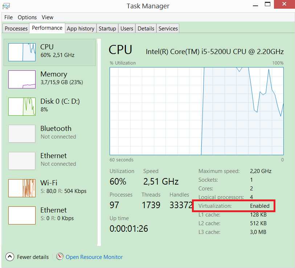Screen dimensions: 295x268
Task: Click the sidebar vertical scrollbar
Action: pyautogui.click(x=99, y=143)
